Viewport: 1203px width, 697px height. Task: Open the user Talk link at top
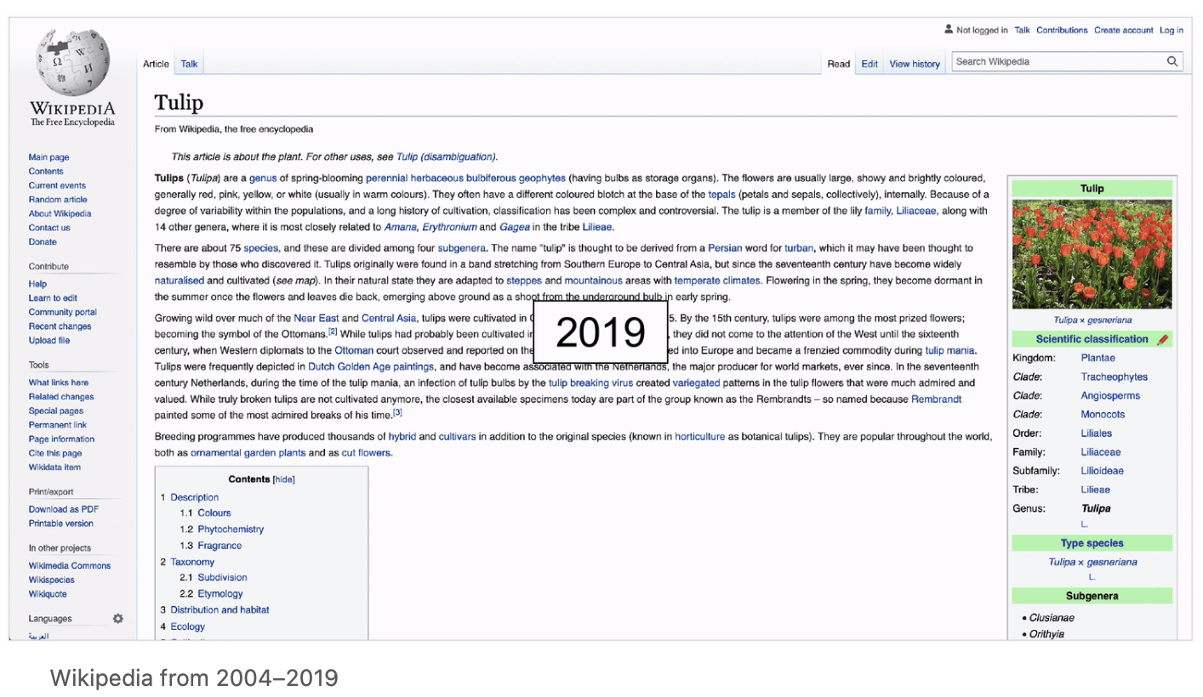[x=1022, y=31]
